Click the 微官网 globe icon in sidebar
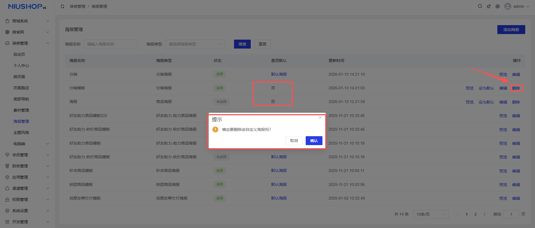The width and height of the screenshot is (535, 228). click(7, 32)
